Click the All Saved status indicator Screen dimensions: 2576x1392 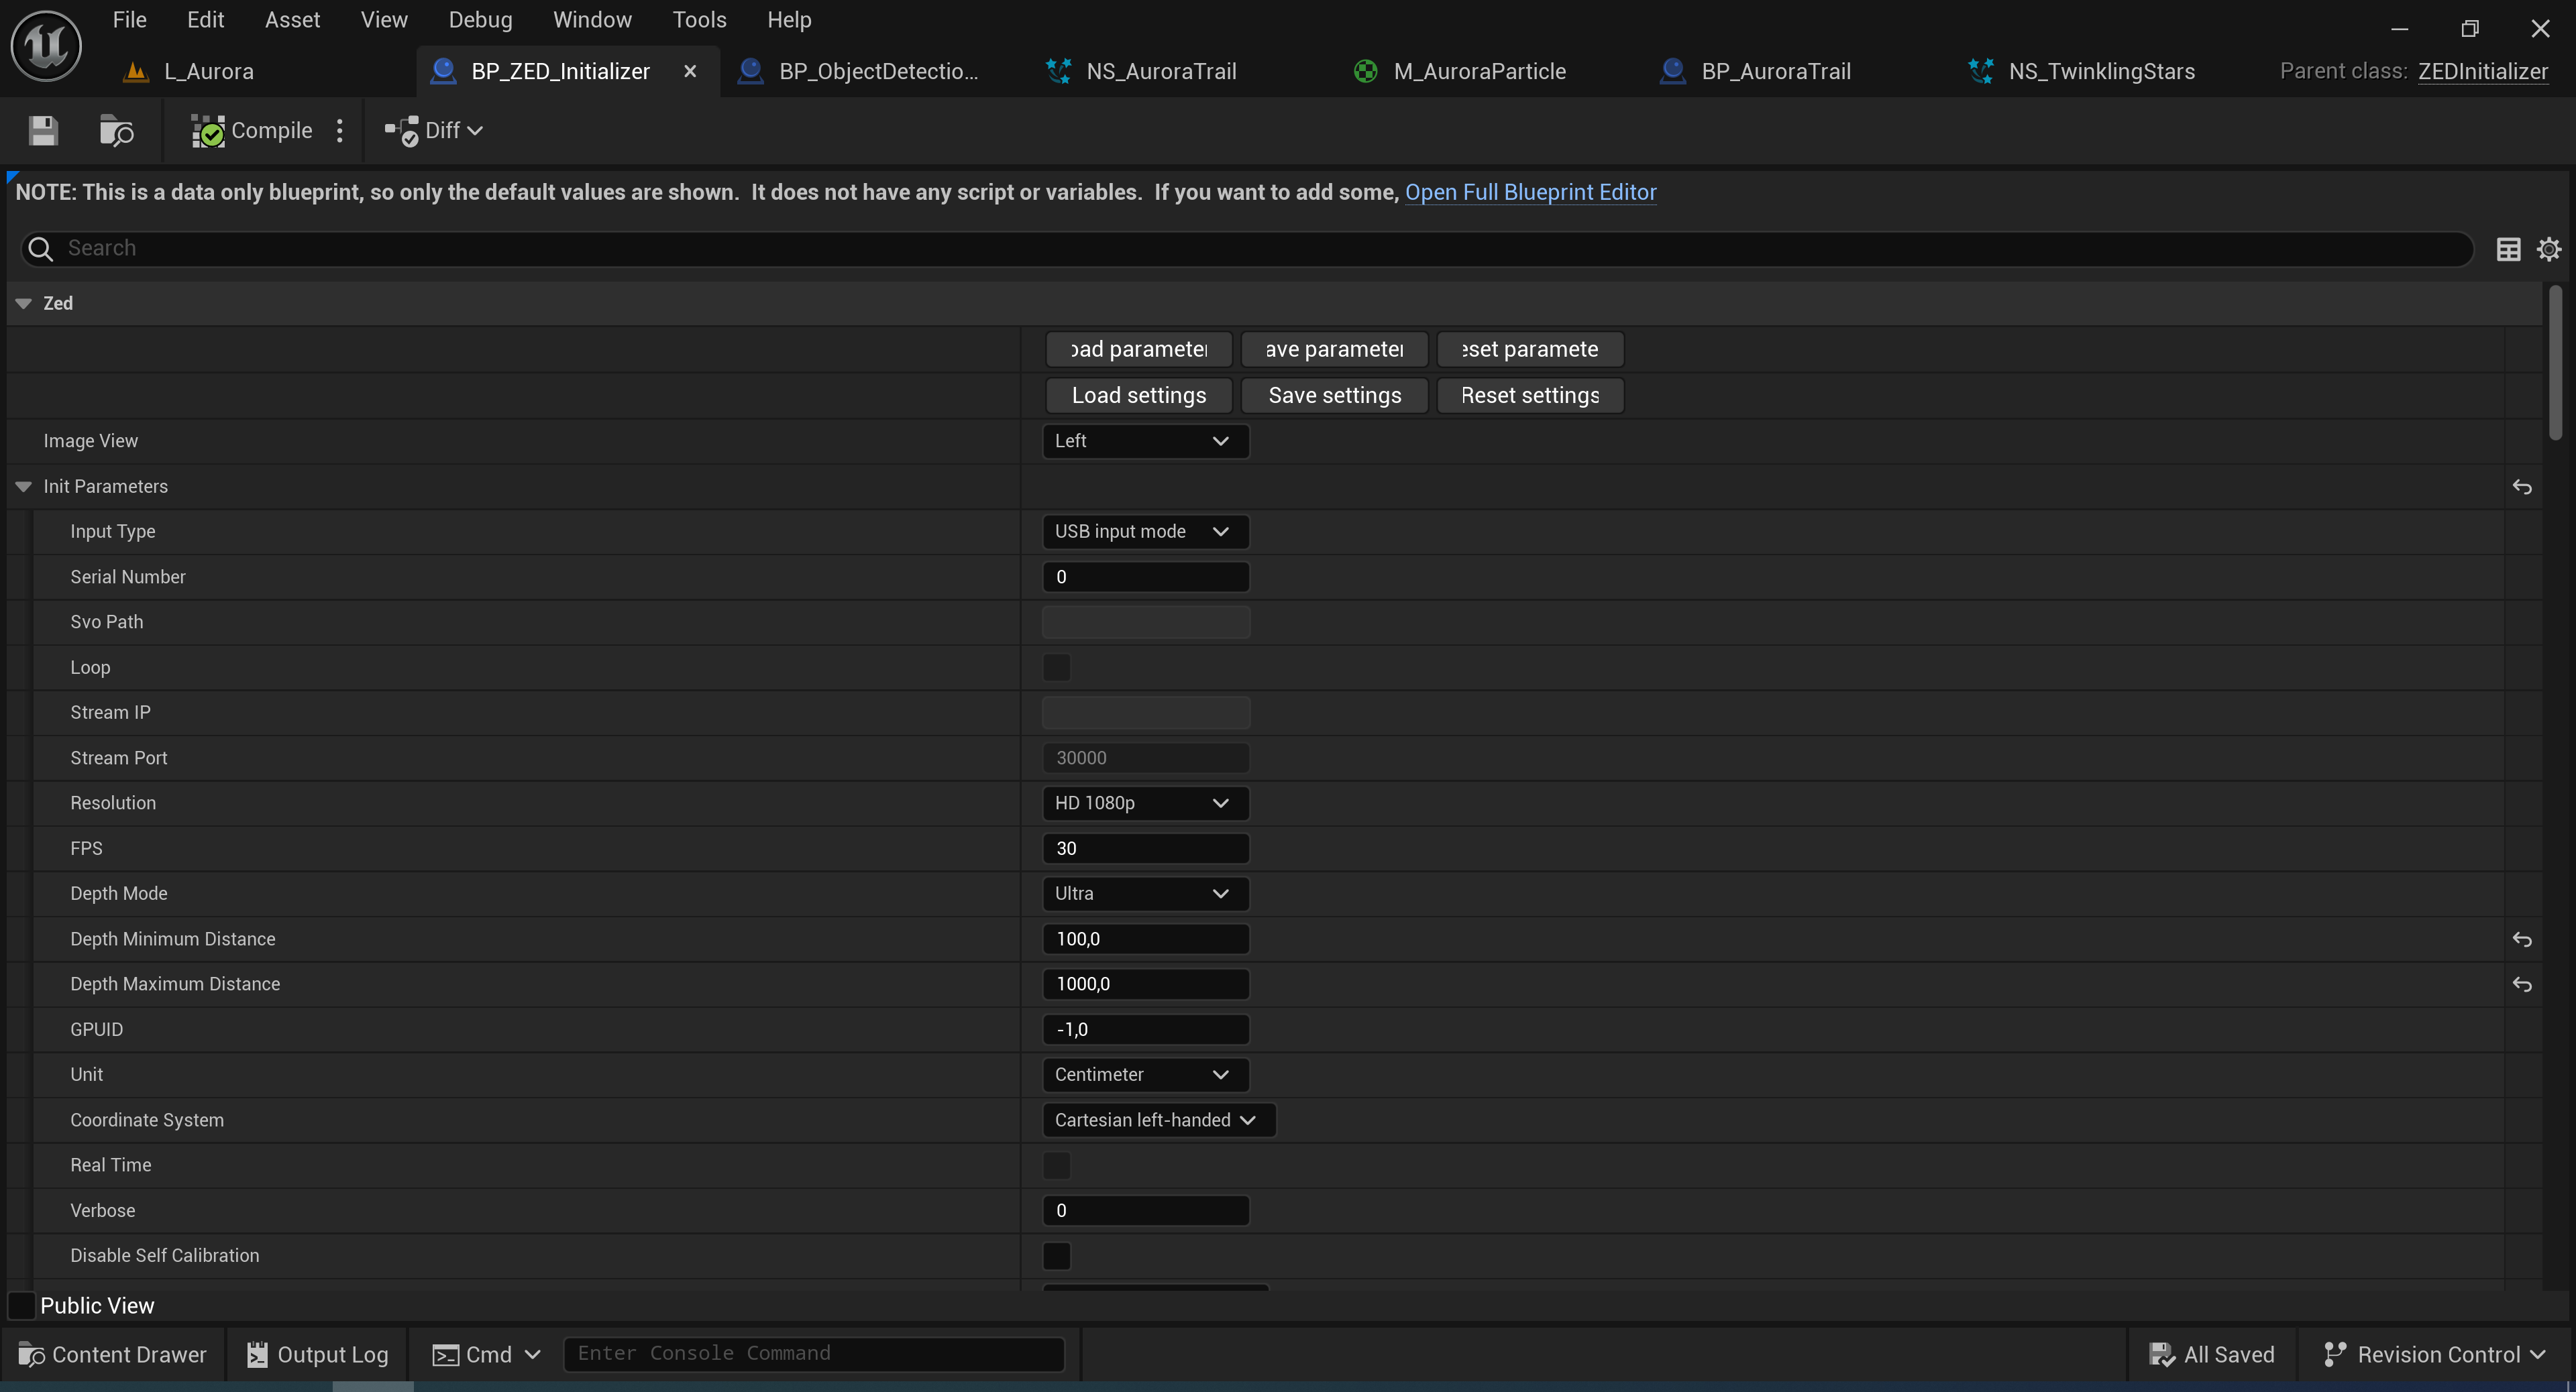click(2212, 1354)
